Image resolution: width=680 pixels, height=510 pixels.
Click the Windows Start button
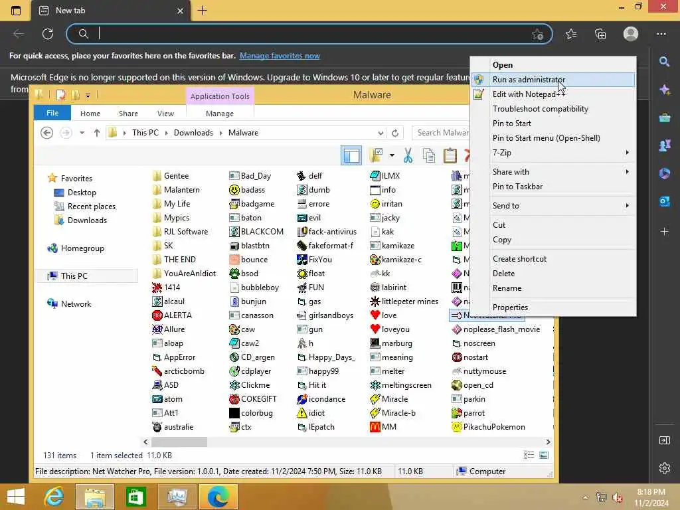point(16,497)
